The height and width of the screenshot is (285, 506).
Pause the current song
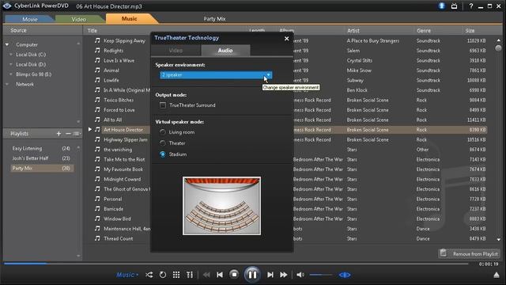click(x=252, y=275)
